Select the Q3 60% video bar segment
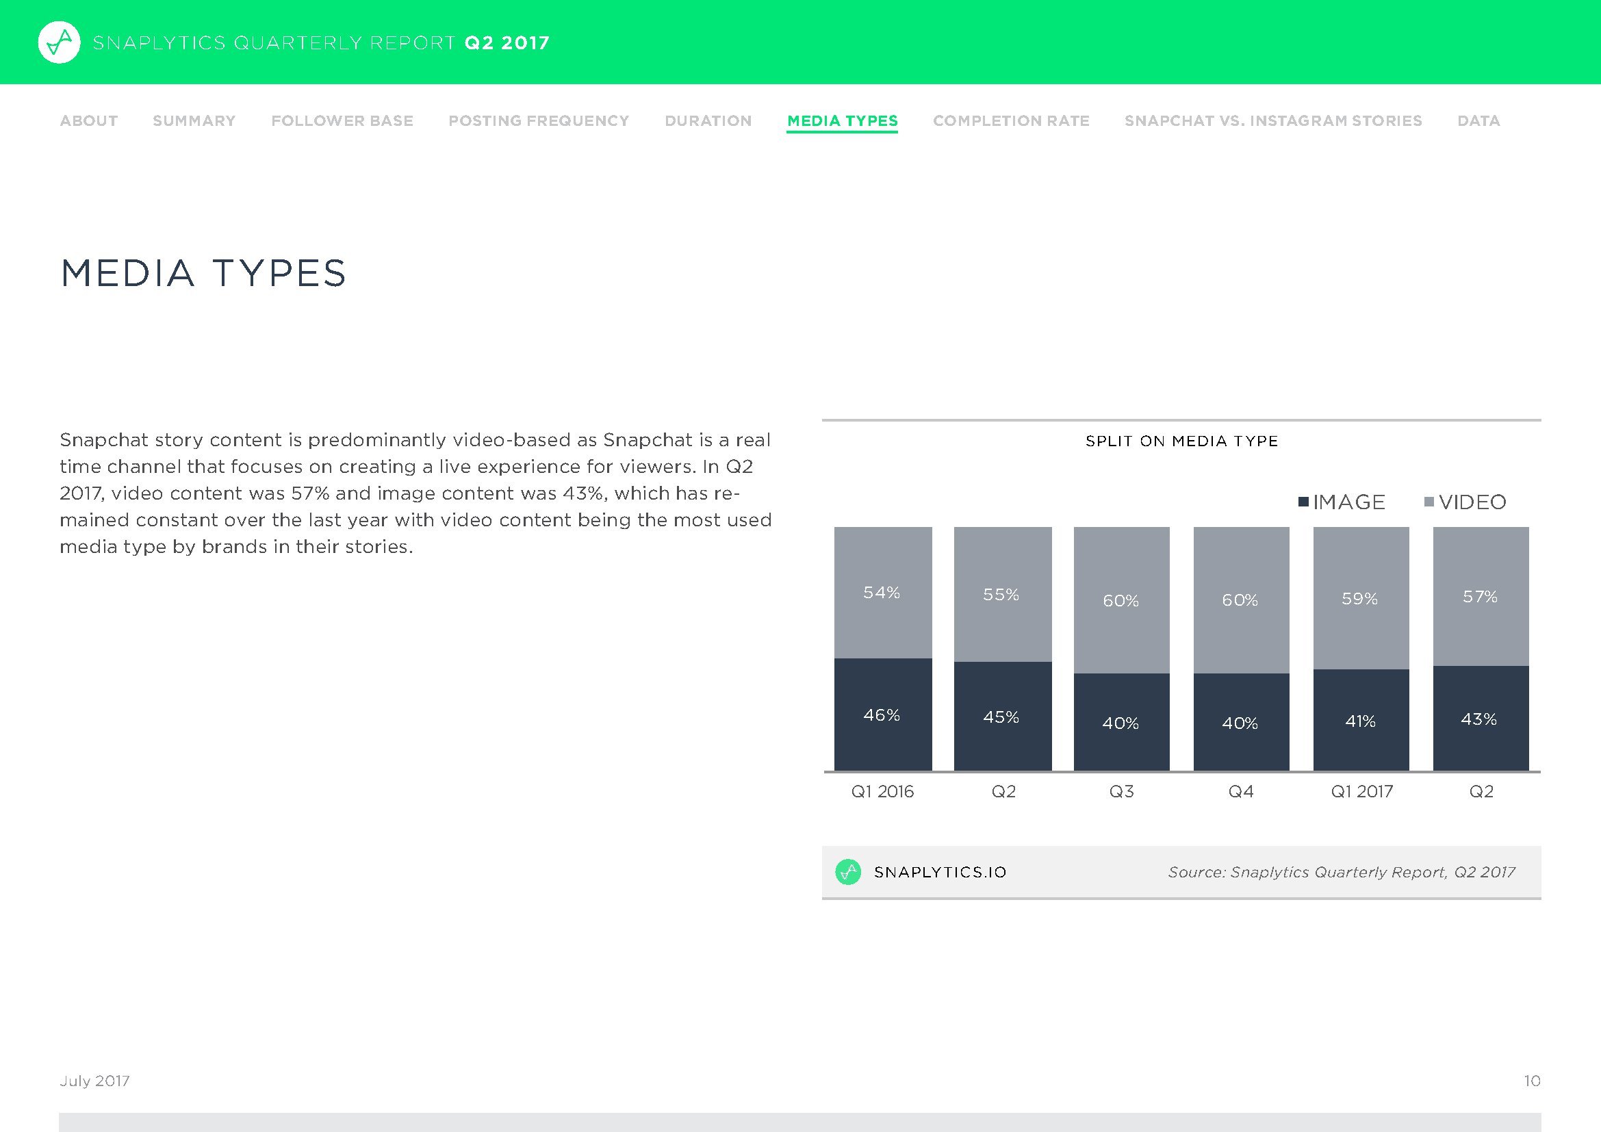Image resolution: width=1601 pixels, height=1132 pixels. click(1121, 600)
